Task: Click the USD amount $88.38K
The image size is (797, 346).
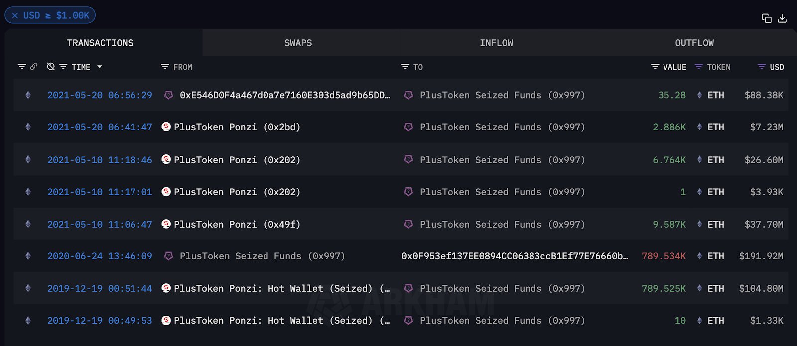Action: (x=764, y=95)
